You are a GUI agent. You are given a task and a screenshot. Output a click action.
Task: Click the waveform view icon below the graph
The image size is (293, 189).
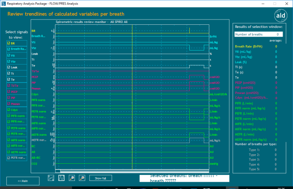tap(61, 178)
